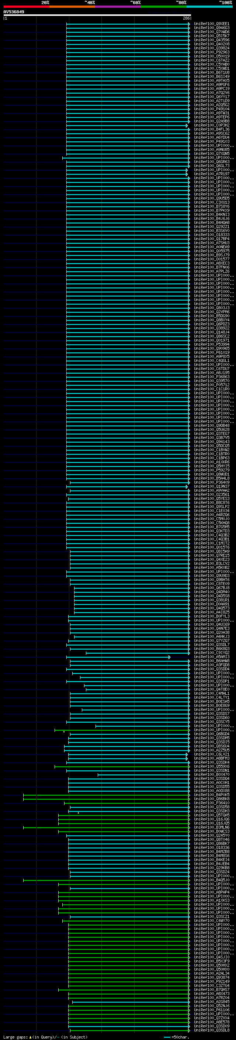
Task: Select hit UniRef100_P36409
Action: pos(211,483)
